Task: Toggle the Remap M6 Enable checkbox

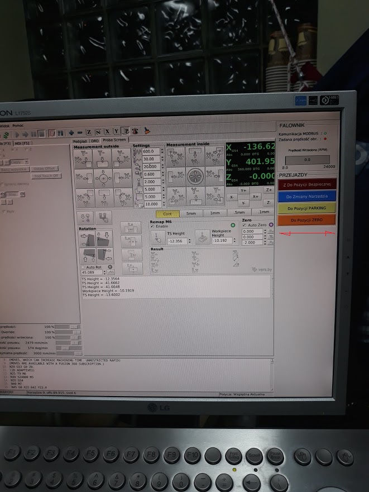Action: pos(152,227)
